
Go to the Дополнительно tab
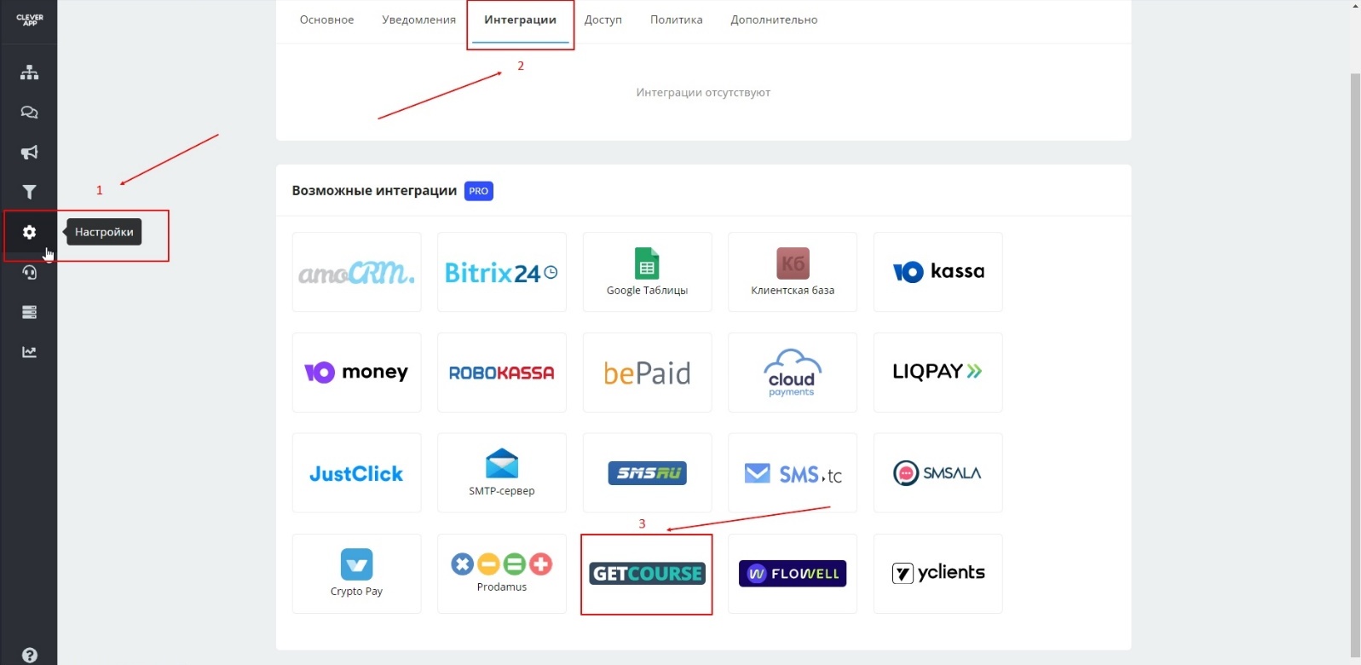point(773,20)
